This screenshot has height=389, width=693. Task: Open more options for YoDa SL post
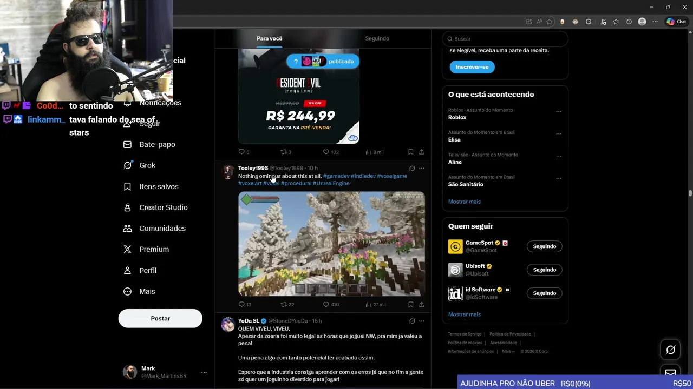tap(422, 321)
